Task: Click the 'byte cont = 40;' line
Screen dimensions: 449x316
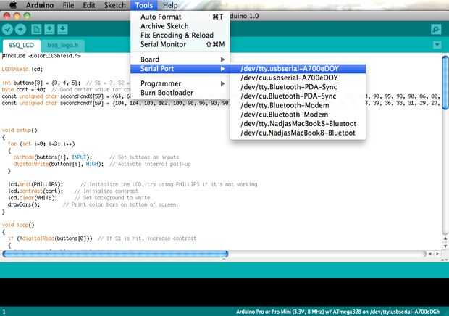Action: click(x=24, y=90)
